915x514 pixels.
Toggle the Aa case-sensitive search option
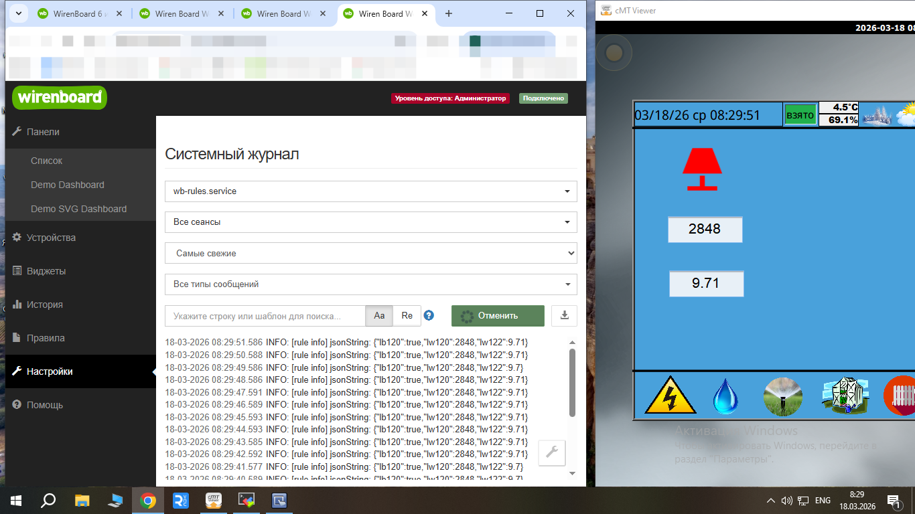coord(379,316)
